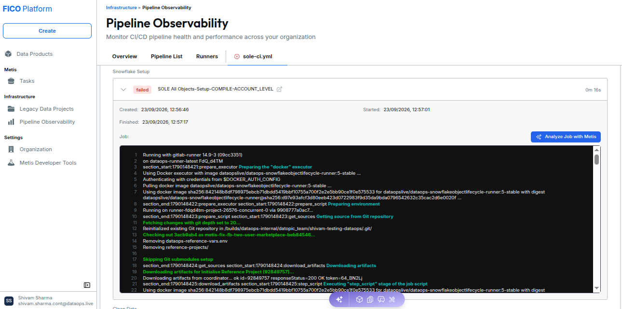Go to the Runners tab
Viewport: 622px width, 309px height.
pos(207,56)
